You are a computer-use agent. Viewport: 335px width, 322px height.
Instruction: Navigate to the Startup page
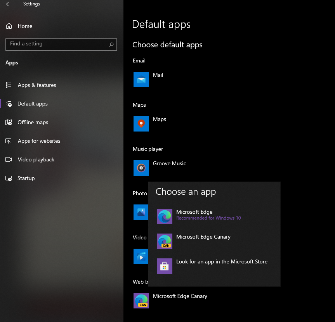point(26,178)
